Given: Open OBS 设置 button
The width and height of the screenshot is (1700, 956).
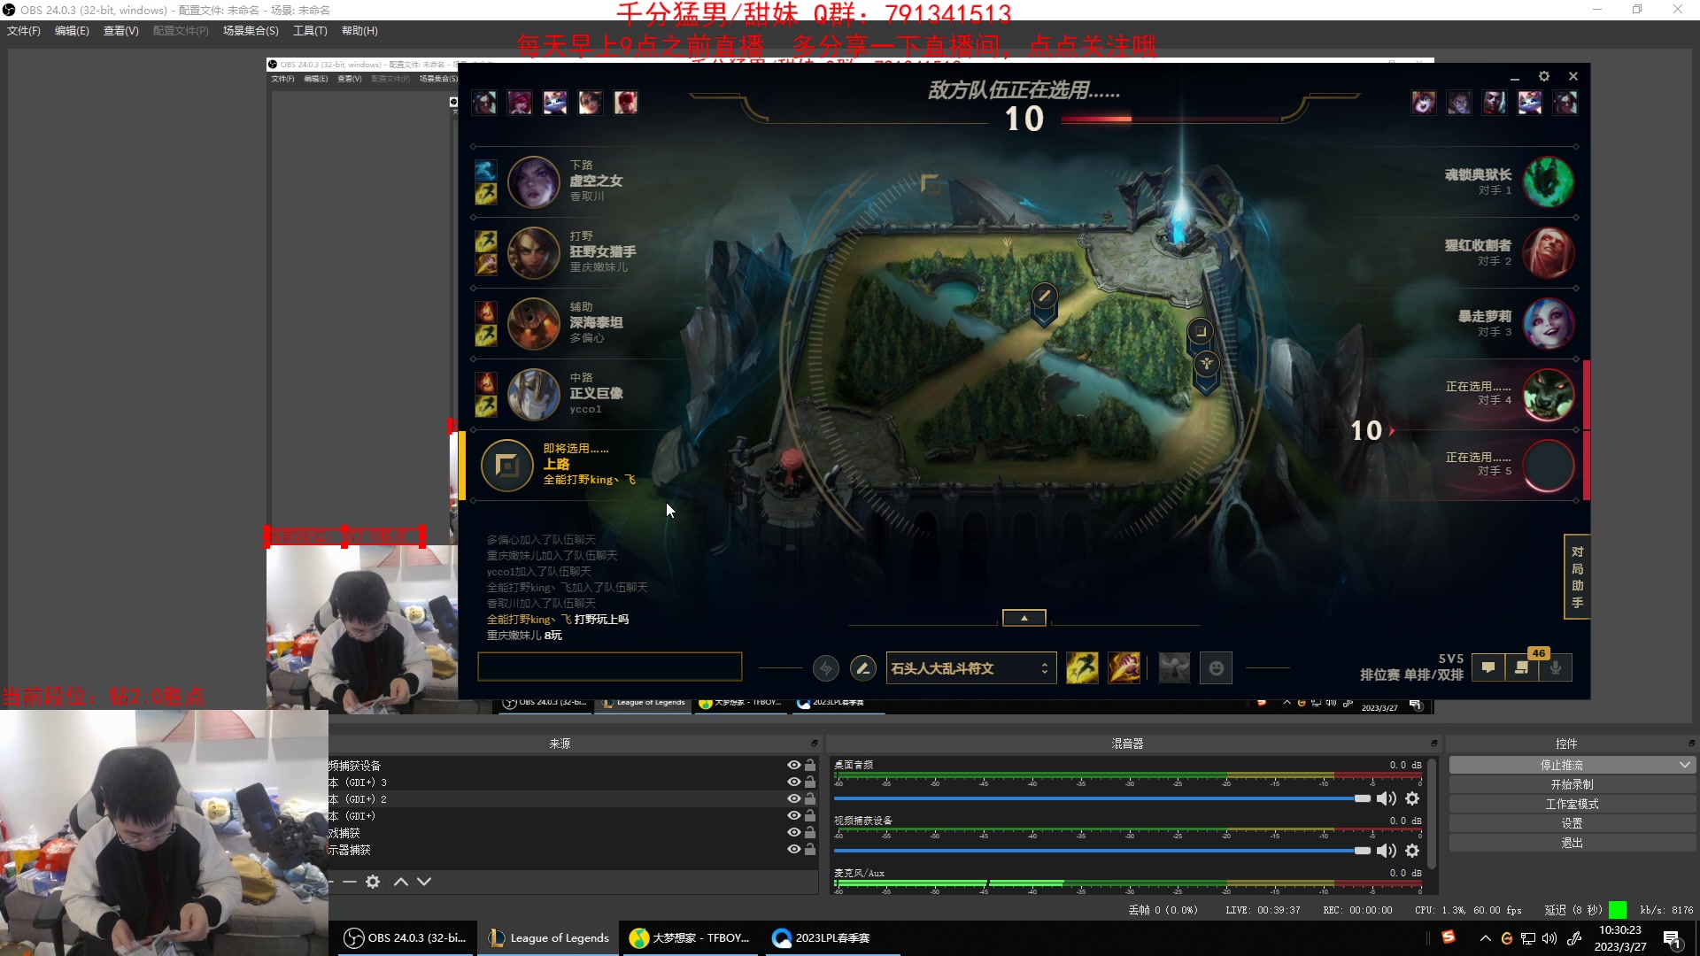Looking at the screenshot, I should coord(1572,823).
